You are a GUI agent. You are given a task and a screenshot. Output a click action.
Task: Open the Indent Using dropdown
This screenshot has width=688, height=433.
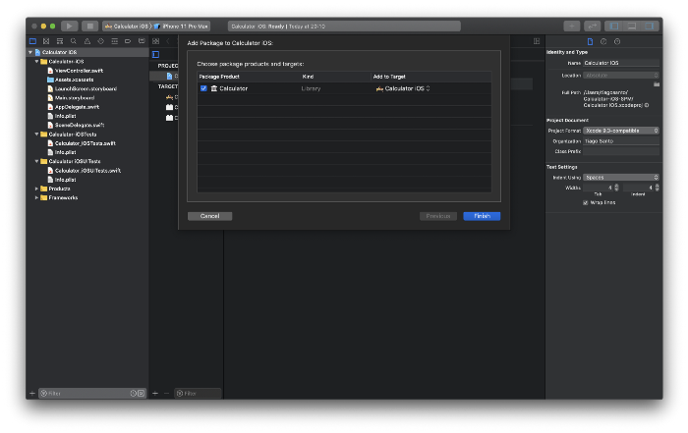pyautogui.click(x=621, y=178)
